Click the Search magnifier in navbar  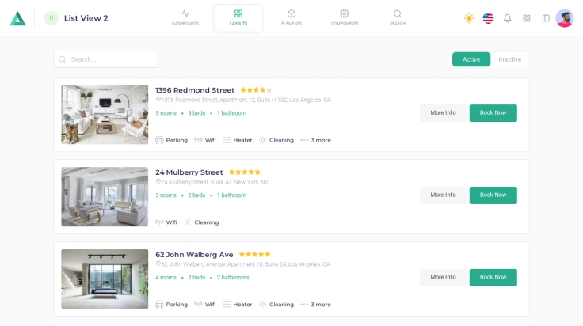click(x=398, y=17)
